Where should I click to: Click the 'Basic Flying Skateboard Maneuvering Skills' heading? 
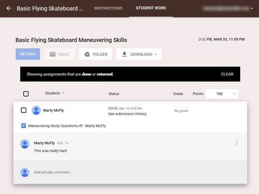[71, 40]
